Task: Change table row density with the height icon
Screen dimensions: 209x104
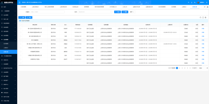Action: (203, 17)
